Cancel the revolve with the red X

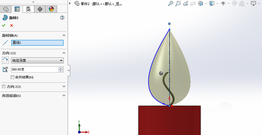(x=11, y=25)
